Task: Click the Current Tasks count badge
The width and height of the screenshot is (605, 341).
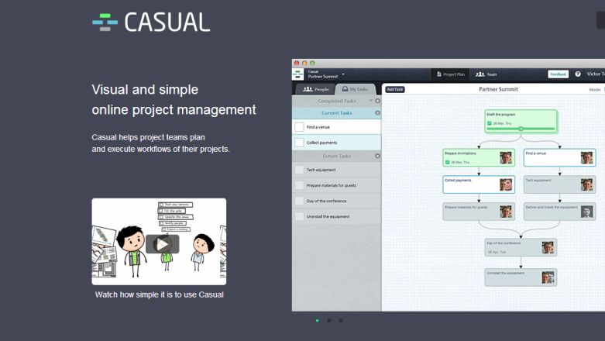Action: click(377, 113)
